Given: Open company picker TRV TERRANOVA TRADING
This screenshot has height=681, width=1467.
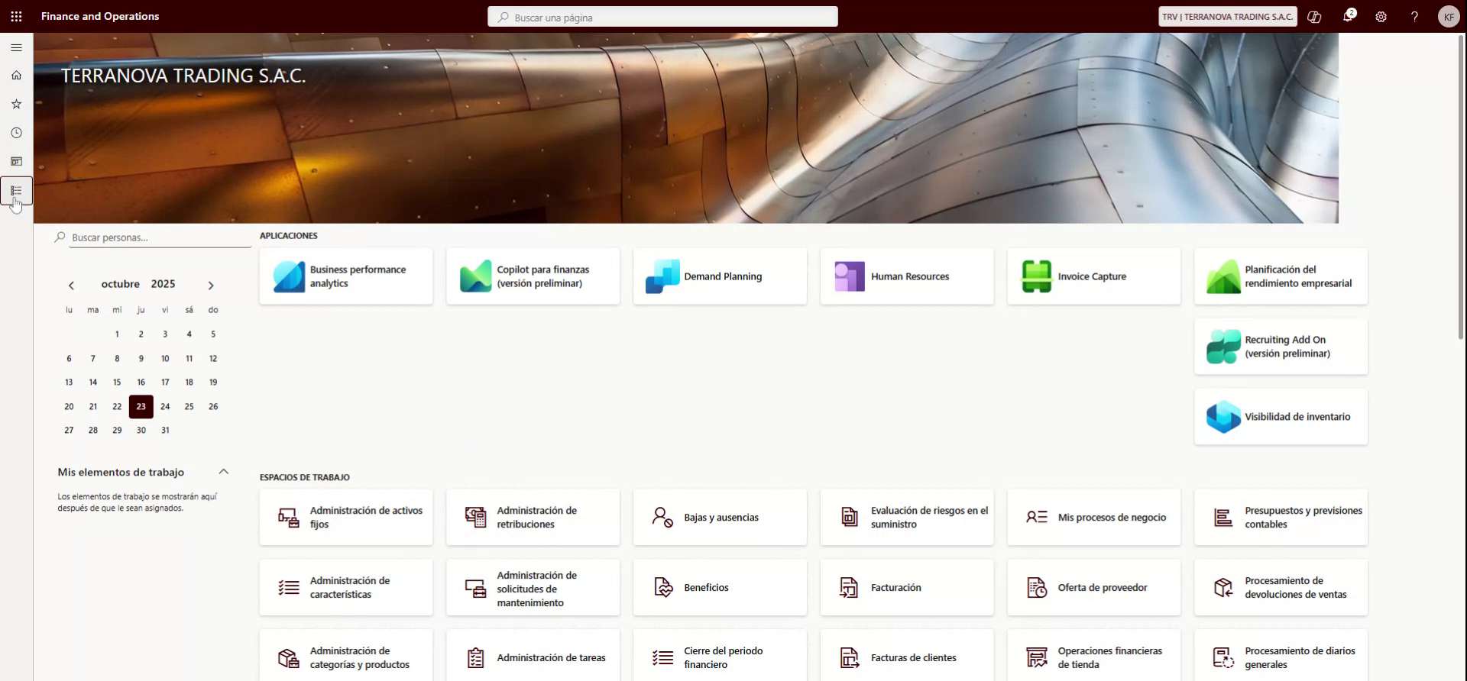Looking at the screenshot, I should [1227, 17].
